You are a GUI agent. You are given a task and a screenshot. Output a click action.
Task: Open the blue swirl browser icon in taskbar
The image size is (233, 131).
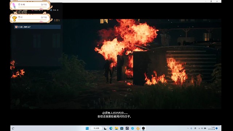point(133,128)
